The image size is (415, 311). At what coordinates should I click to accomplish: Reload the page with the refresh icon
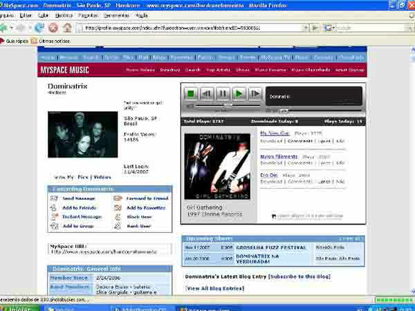point(39,28)
